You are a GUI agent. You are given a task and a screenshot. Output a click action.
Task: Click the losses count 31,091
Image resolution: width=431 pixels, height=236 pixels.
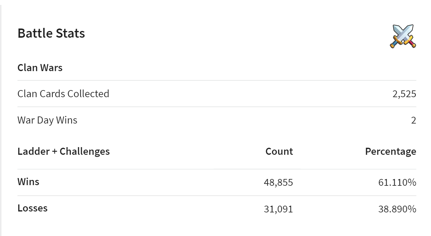(278, 209)
